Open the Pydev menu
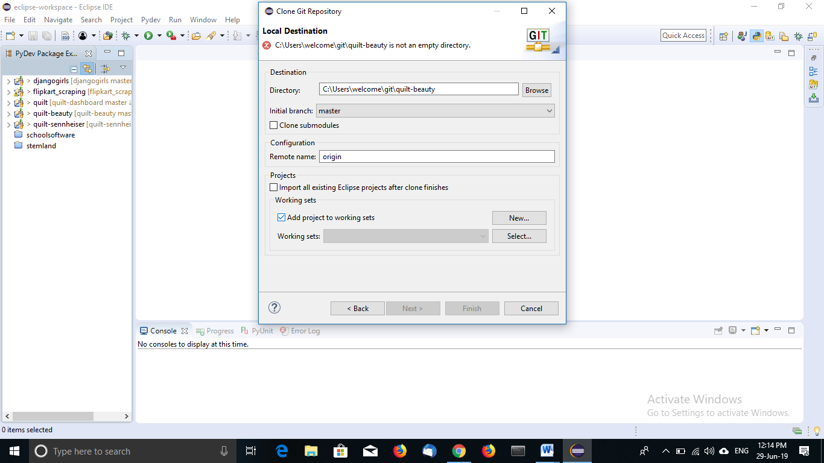 (150, 19)
